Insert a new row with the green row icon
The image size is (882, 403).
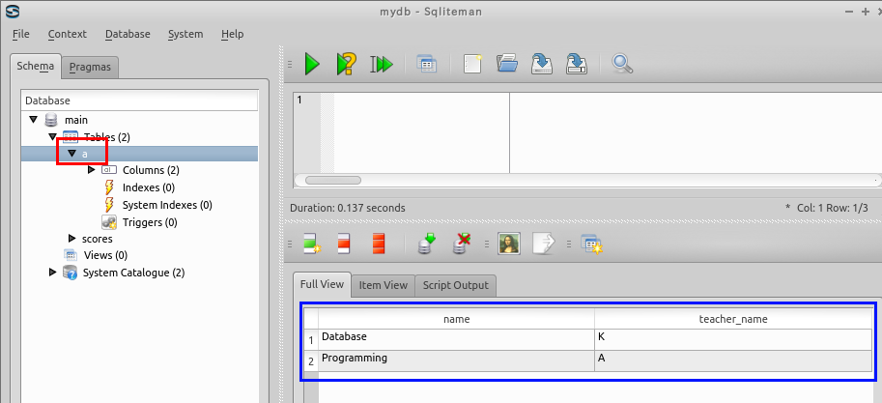(312, 244)
